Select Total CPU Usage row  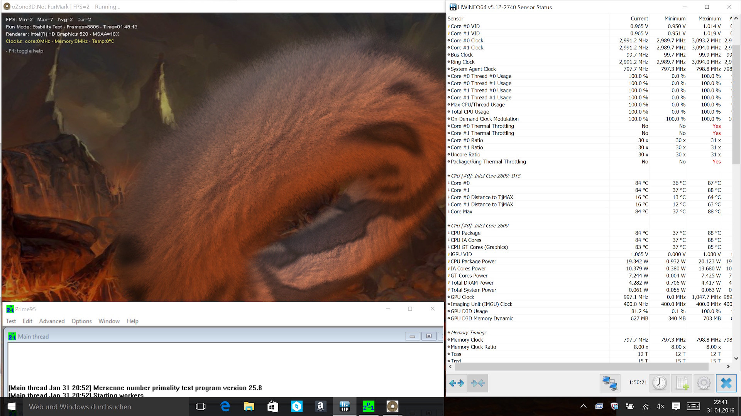point(589,112)
